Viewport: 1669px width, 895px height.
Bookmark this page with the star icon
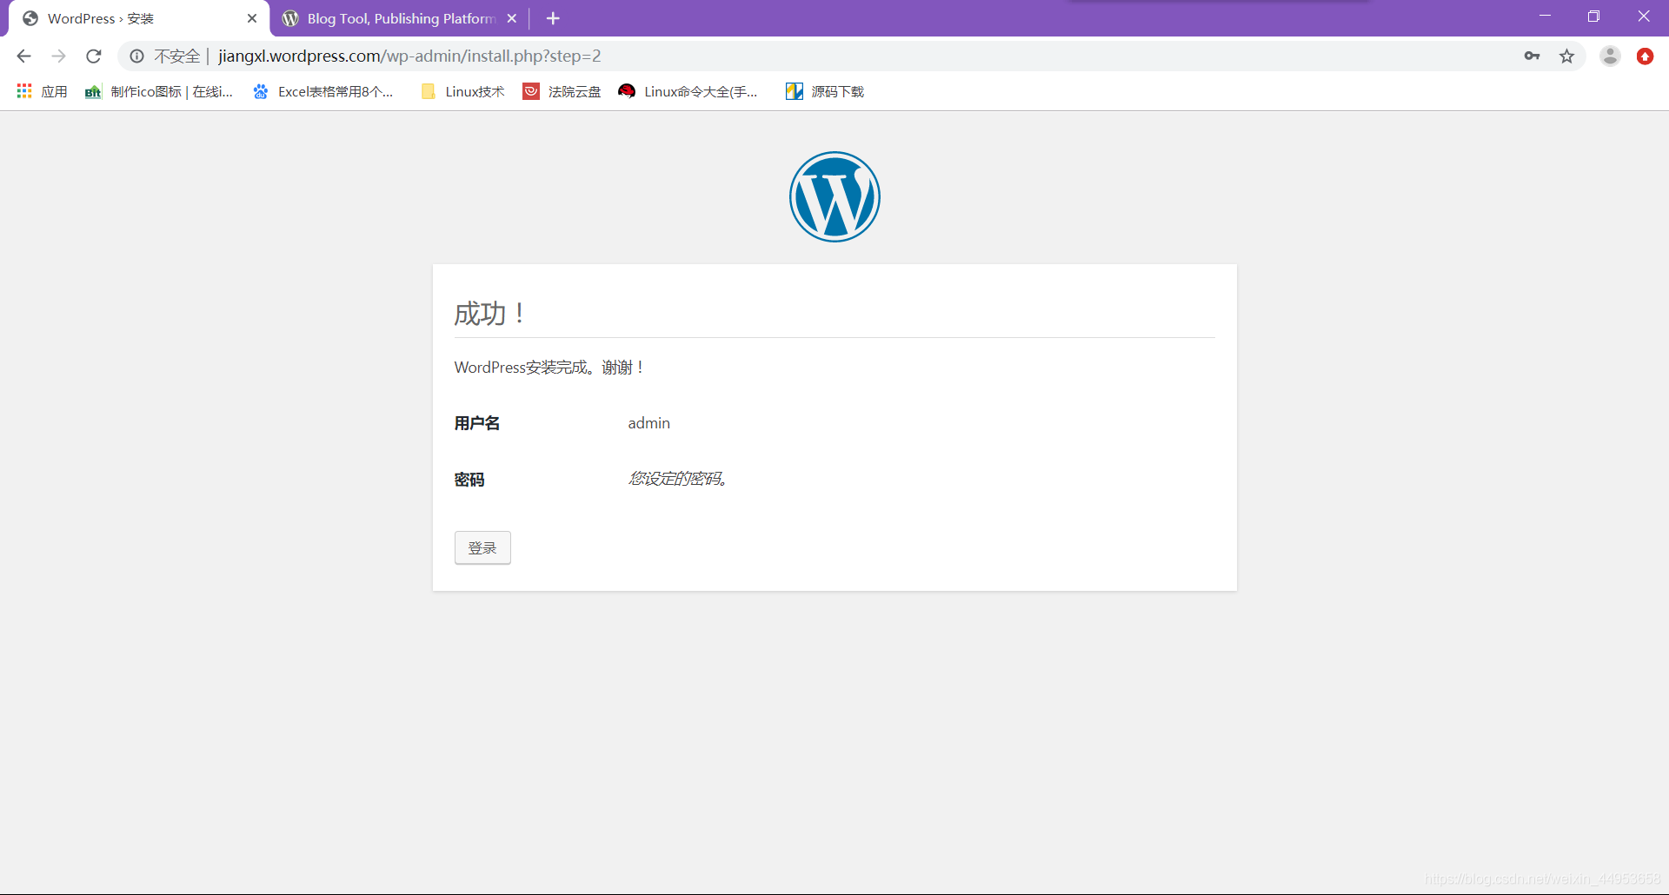[1566, 56]
